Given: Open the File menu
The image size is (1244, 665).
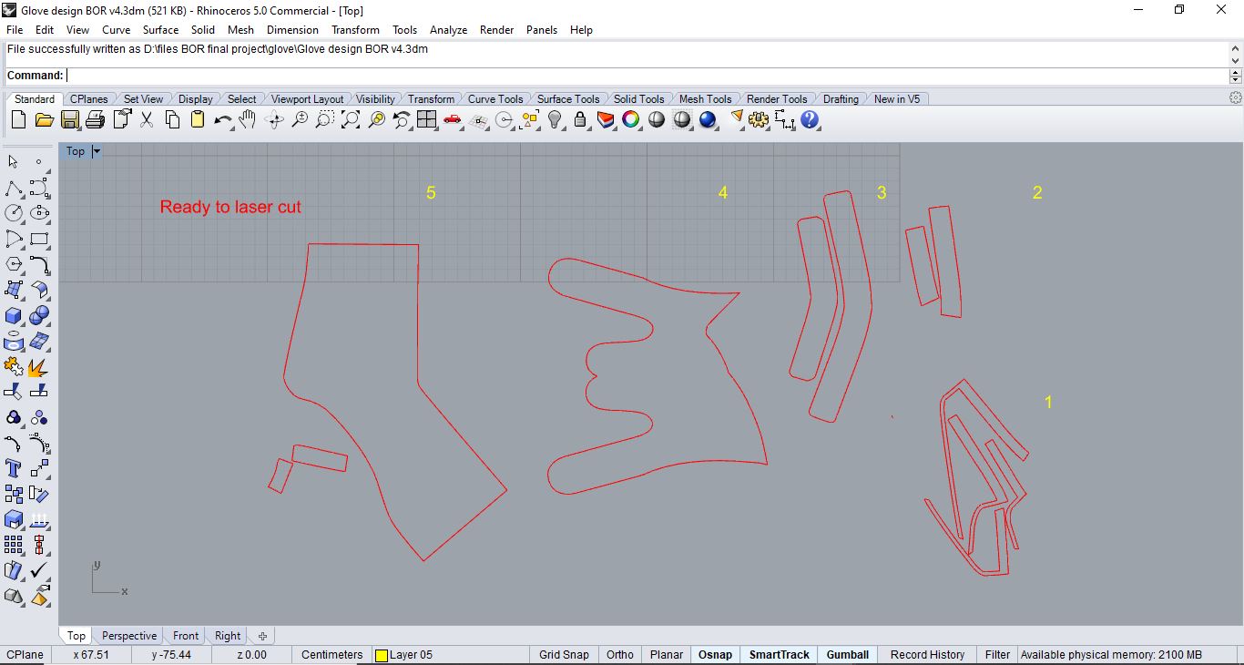Looking at the screenshot, I should click(15, 30).
